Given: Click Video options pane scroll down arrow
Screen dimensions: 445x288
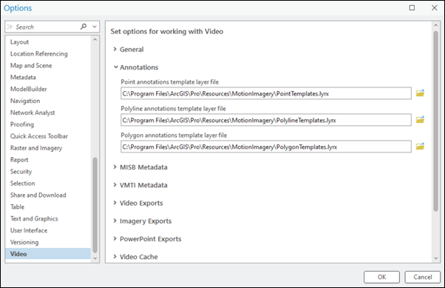Looking at the screenshot, I should click(435, 258).
